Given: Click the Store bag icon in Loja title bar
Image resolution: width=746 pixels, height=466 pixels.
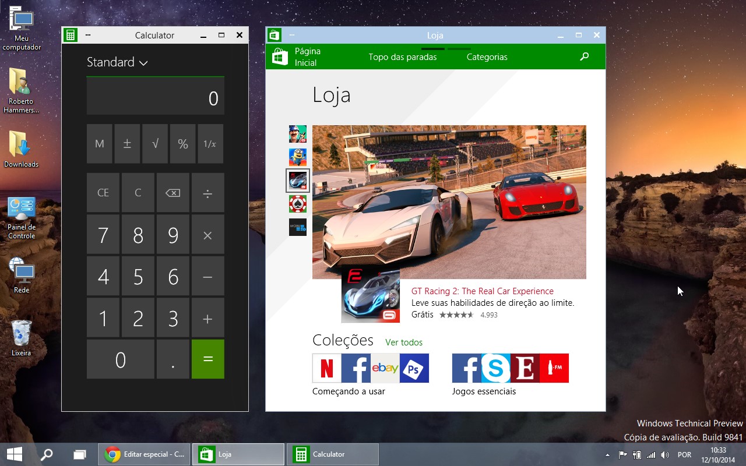Looking at the screenshot, I should click(275, 35).
